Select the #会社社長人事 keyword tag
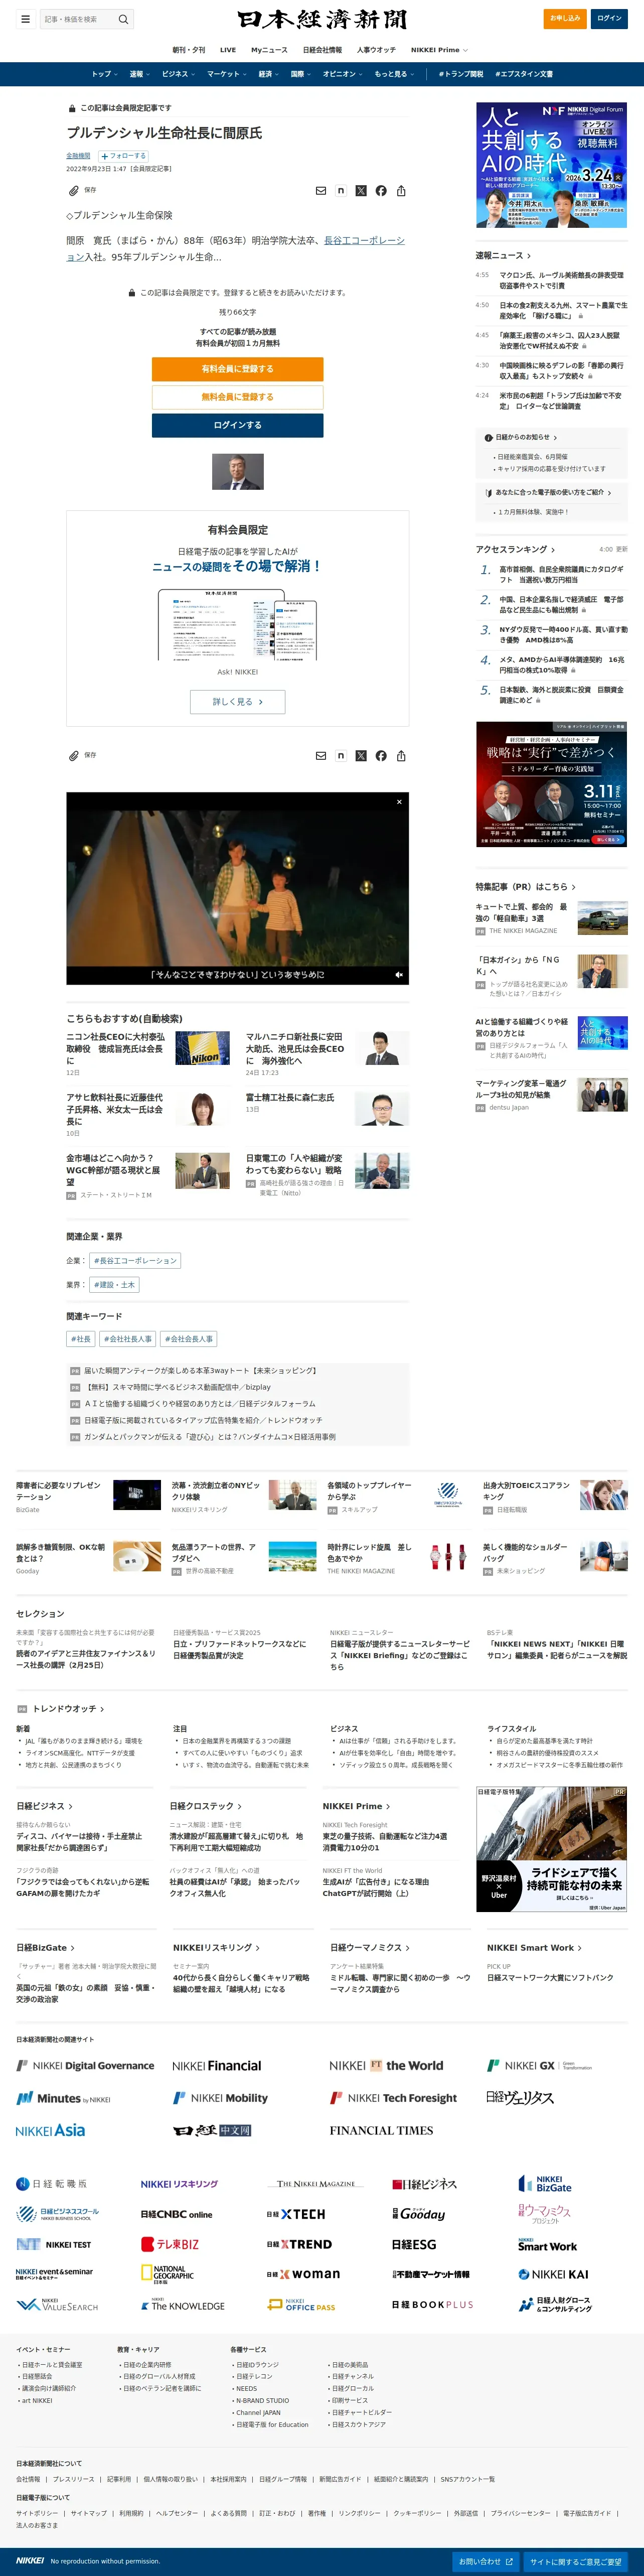This screenshot has width=644, height=2576. (128, 1339)
